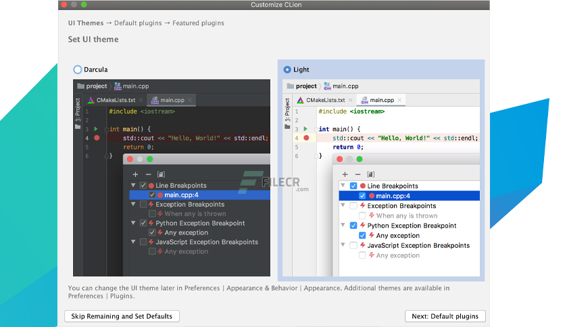Toggle main.cpp:4 checkbox in Darcula preview

pos(152,195)
